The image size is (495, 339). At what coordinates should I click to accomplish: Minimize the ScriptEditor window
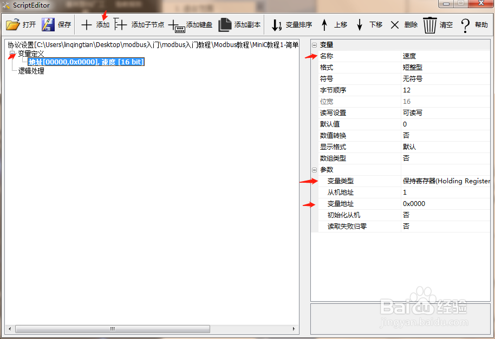point(446,3)
